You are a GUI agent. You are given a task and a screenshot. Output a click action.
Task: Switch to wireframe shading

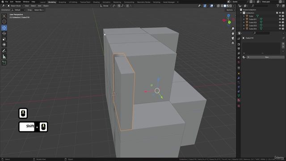tap(222, 6)
